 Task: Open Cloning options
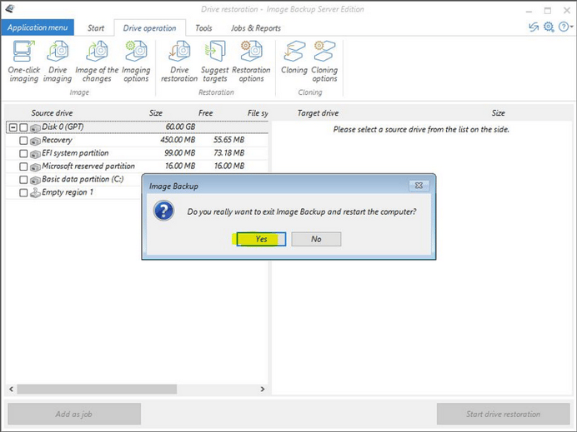324,62
